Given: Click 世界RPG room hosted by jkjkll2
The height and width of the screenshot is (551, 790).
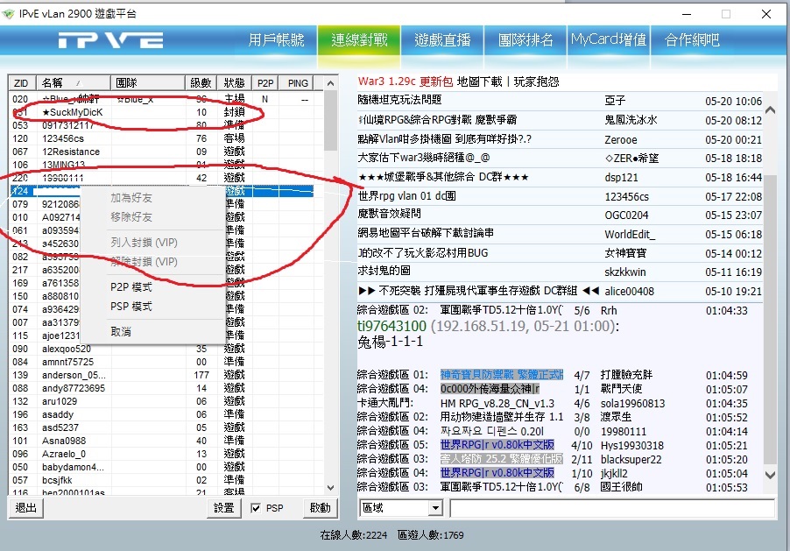Looking at the screenshot, I should click(497, 473).
